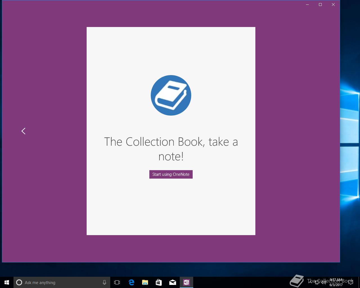Click the Cortana circle icon
The image size is (360, 288).
[x=19, y=282]
